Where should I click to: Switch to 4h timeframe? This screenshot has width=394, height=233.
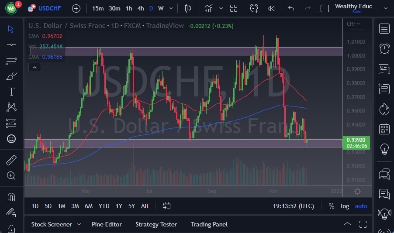point(141,9)
